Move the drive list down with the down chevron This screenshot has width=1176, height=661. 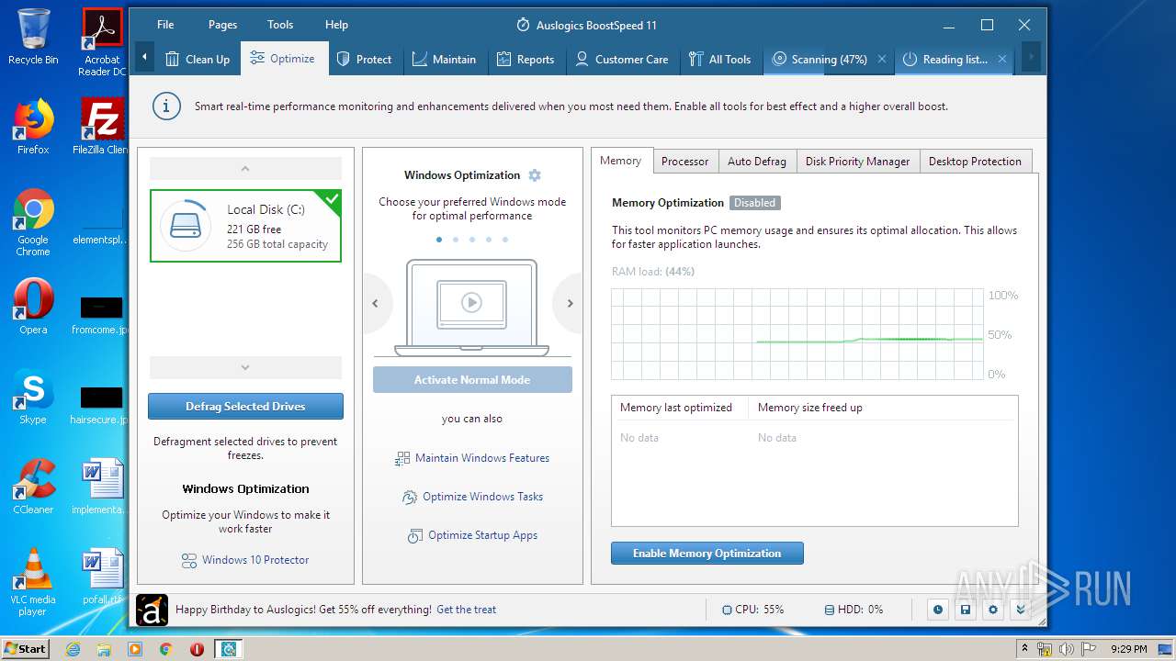(x=245, y=367)
